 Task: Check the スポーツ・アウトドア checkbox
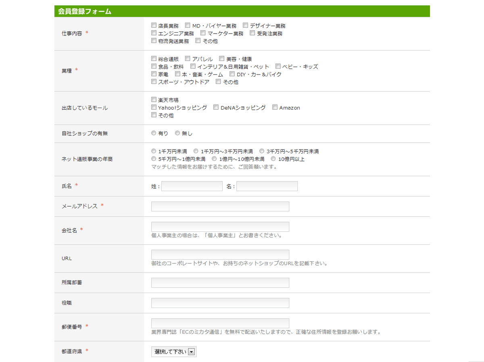click(154, 82)
